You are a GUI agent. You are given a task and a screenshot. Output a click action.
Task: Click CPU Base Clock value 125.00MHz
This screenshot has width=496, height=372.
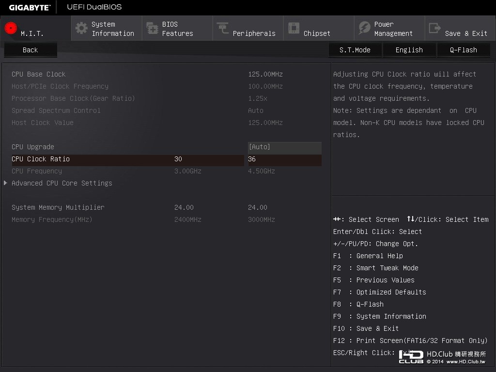pyautogui.click(x=265, y=74)
